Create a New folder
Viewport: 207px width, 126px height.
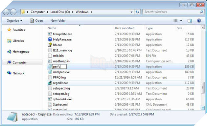[x=58, y=21]
